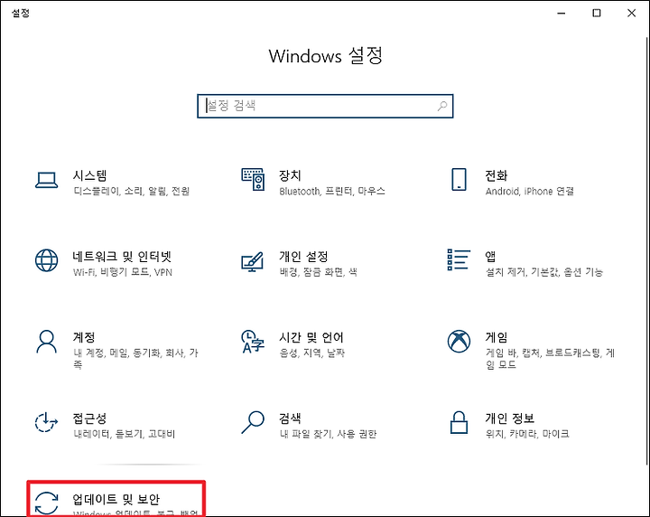Select the 시간 및 언어 title

click(x=311, y=337)
